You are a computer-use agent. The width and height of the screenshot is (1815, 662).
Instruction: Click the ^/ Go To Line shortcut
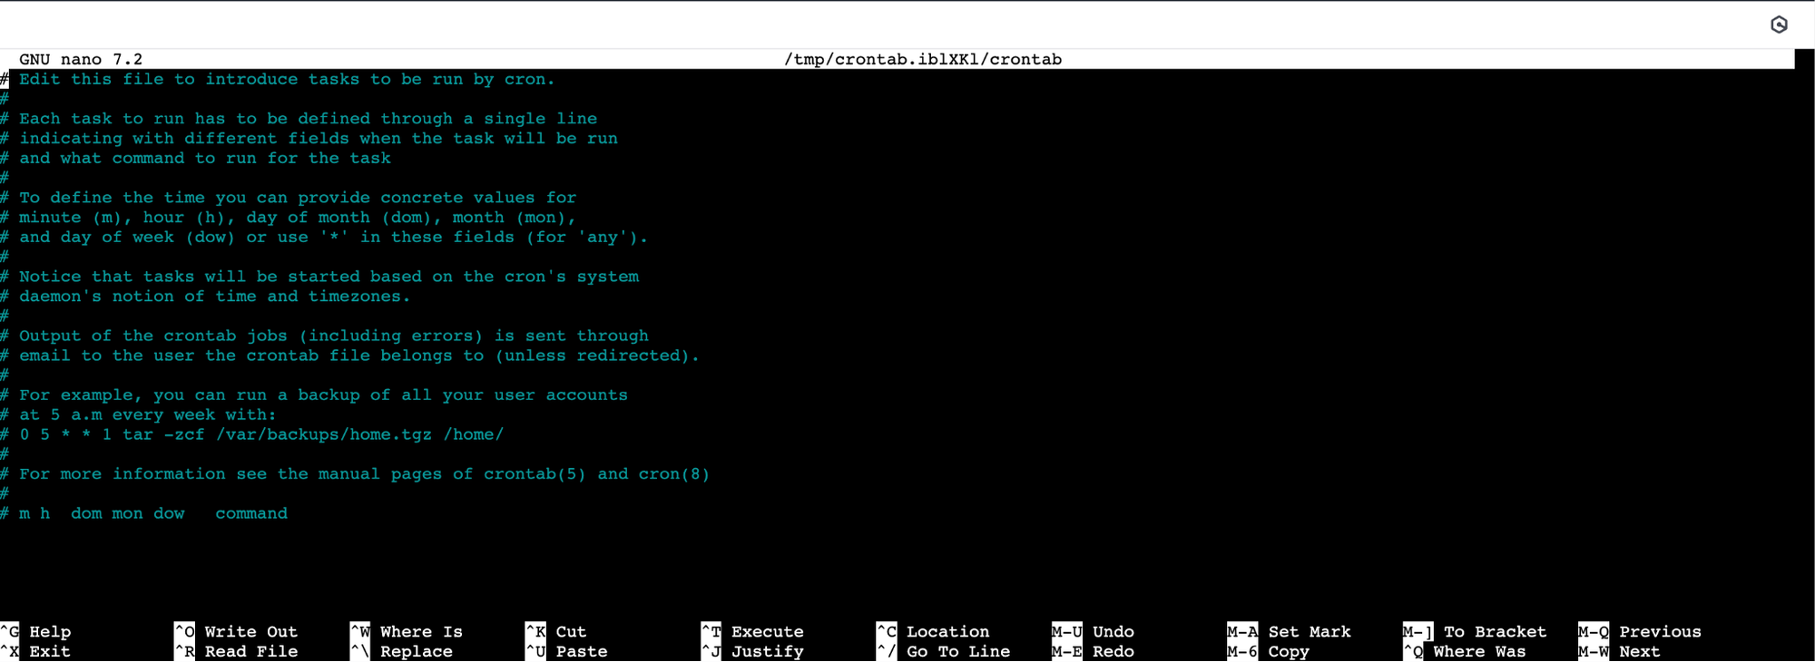click(943, 651)
